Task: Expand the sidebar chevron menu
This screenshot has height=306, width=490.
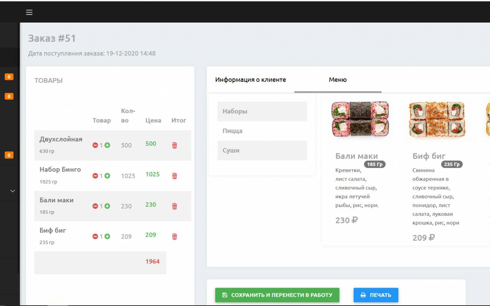Action: tap(12, 190)
